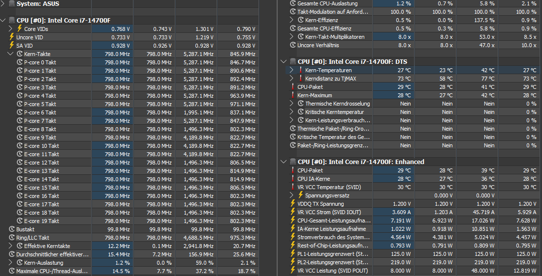The height and width of the screenshot is (276, 542).
Task: Click the chip icon of the Enhanced section header
Action: point(293,162)
